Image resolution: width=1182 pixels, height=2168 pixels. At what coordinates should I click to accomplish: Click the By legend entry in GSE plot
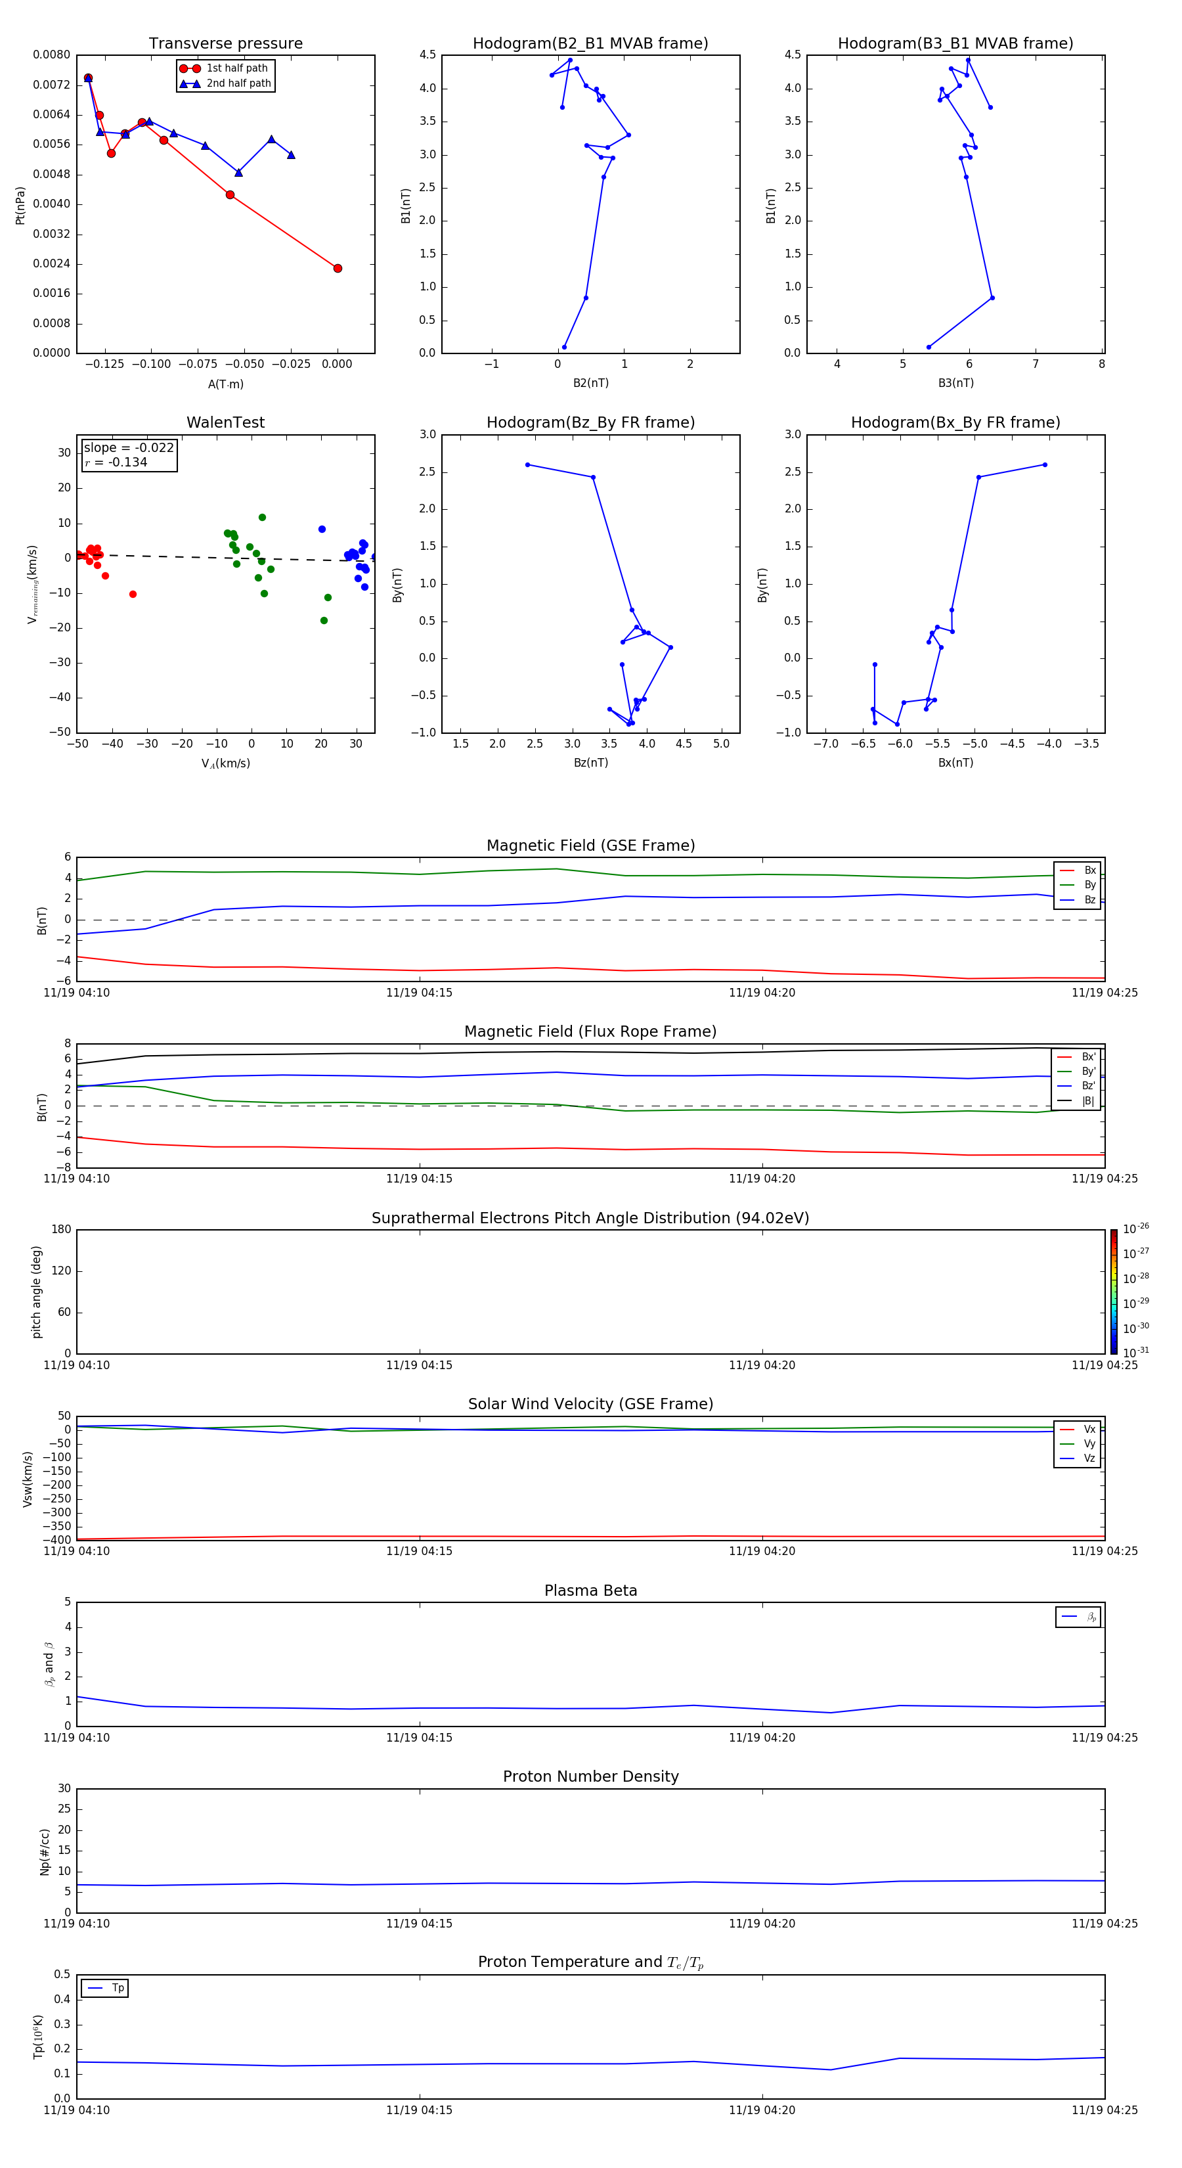[x=1078, y=884]
